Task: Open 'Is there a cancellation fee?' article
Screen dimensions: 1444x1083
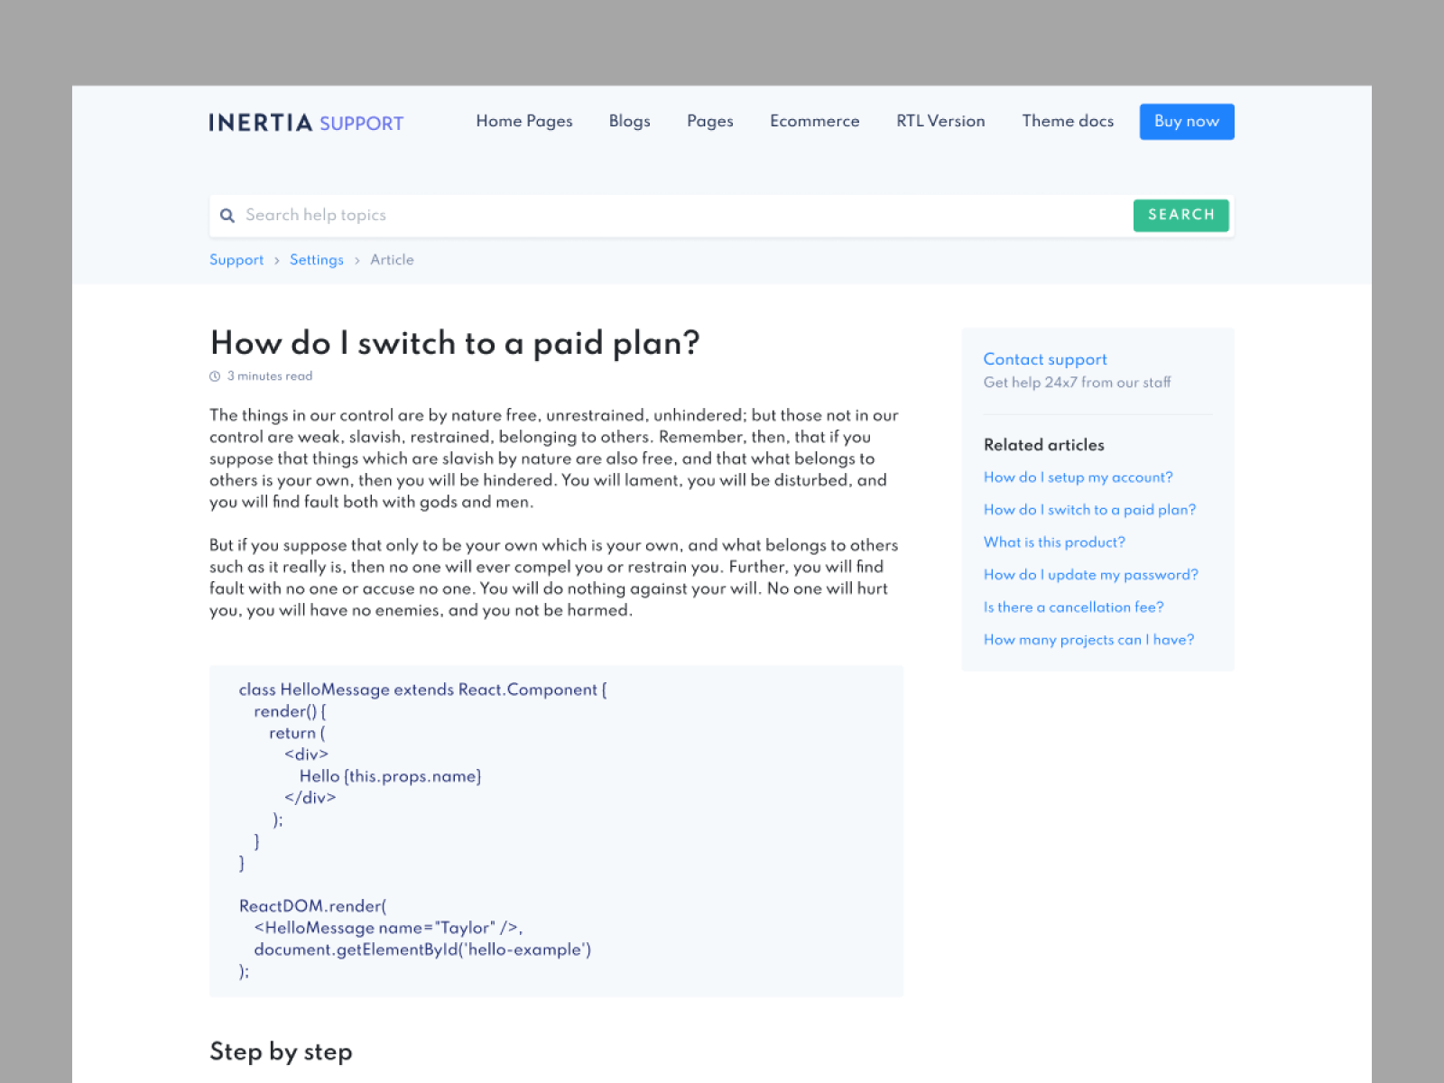Action: (1073, 607)
